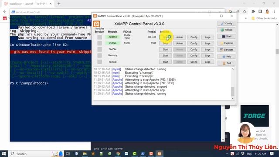Show hidden tray icons chevron

click(227, 154)
